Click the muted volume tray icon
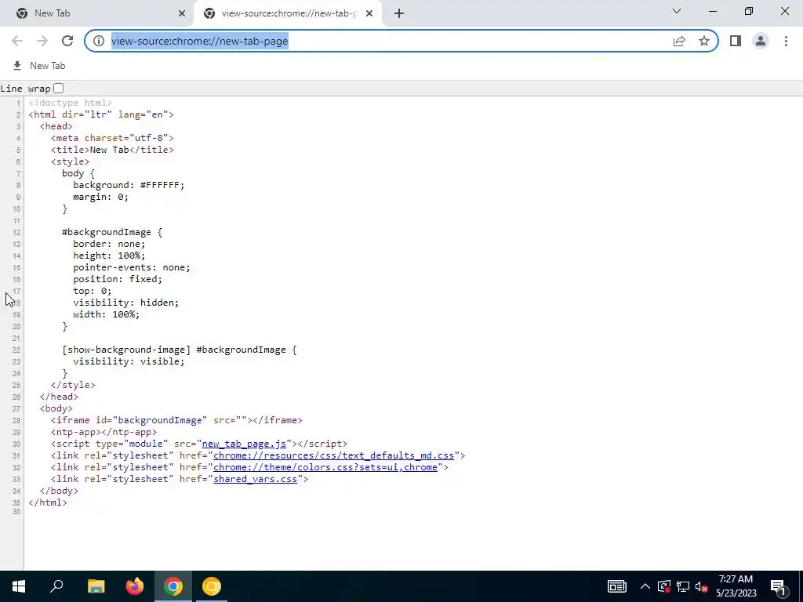Image resolution: width=803 pixels, height=602 pixels. pyautogui.click(x=701, y=586)
